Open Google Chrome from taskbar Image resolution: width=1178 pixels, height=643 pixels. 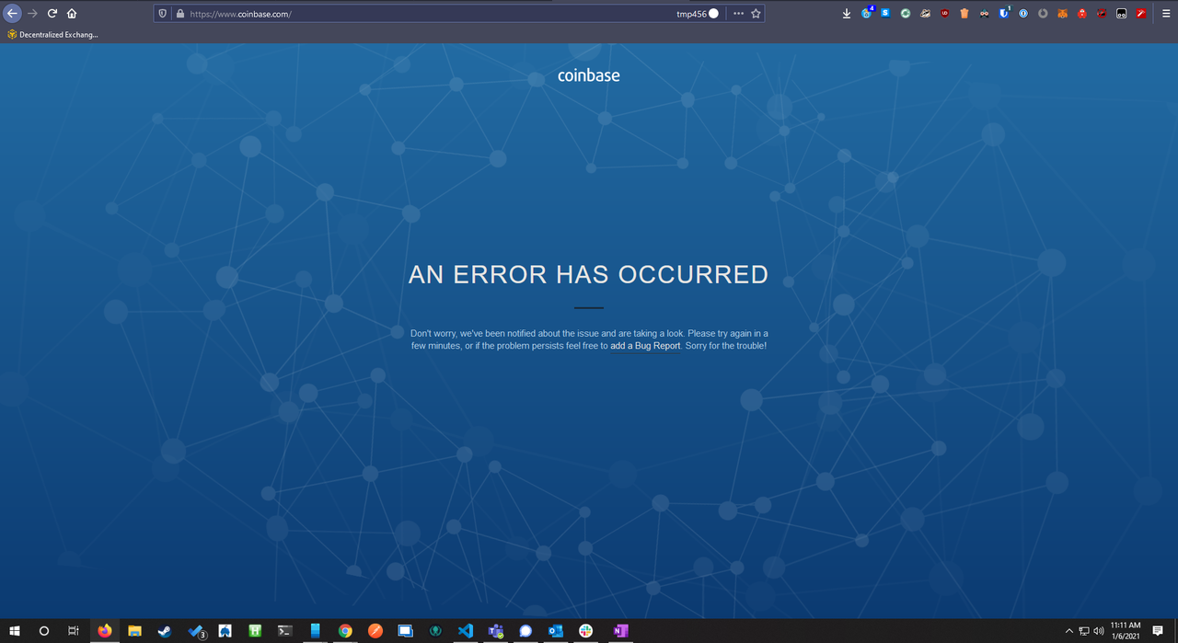click(345, 631)
